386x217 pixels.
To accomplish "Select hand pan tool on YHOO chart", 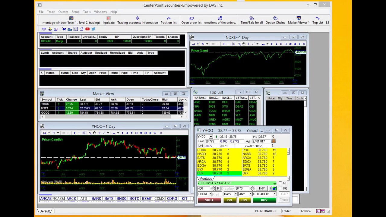I will pos(94,133).
